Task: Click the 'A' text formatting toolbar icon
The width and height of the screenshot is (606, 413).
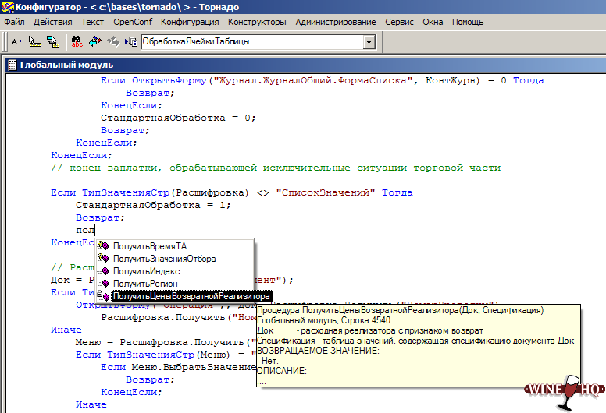Action: pos(16,41)
